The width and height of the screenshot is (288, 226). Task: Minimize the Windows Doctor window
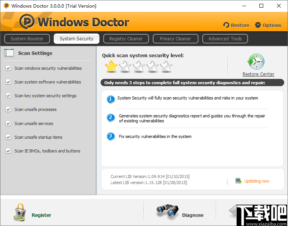(244, 6)
